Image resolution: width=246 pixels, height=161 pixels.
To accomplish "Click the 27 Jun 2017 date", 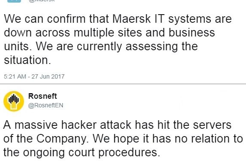I will click(48, 76).
